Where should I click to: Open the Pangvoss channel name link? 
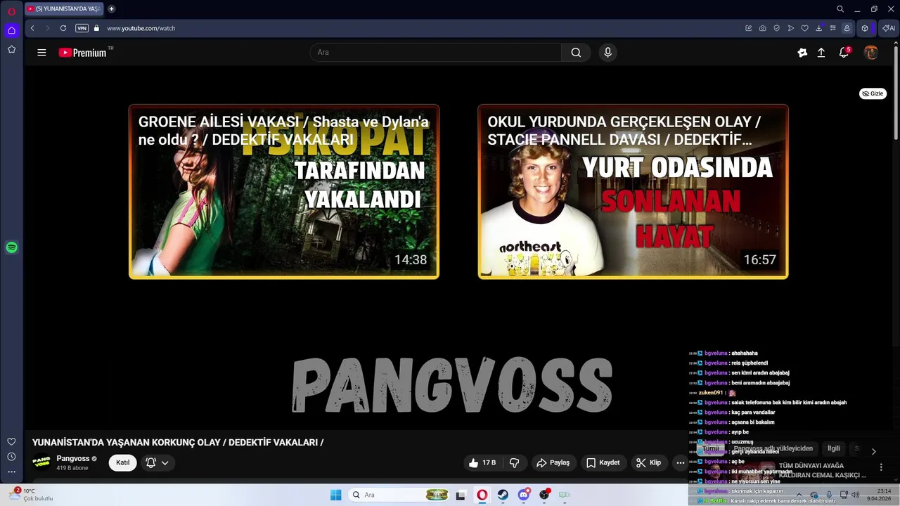point(73,458)
